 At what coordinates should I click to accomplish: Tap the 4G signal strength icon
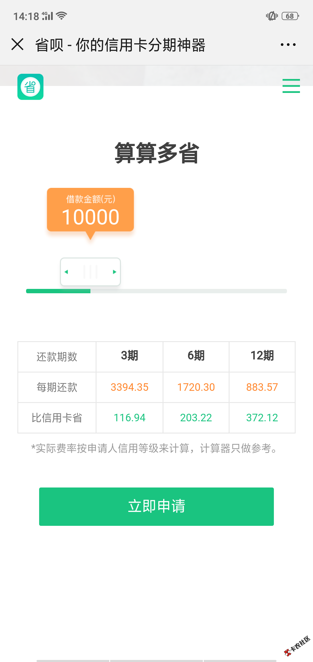(48, 16)
